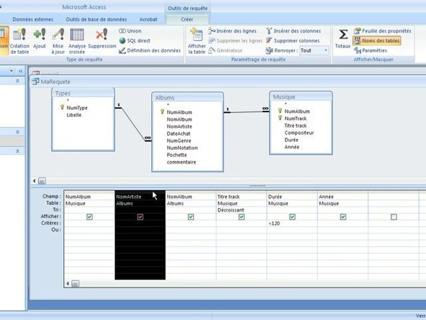Click the <120 criteria cell under Durée
The image size is (426, 320).
coord(292,224)
